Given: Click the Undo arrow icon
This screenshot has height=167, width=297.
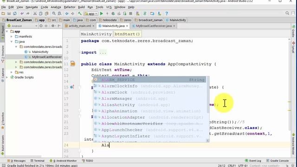Looking at the screenshot, I should click(22, 13).
